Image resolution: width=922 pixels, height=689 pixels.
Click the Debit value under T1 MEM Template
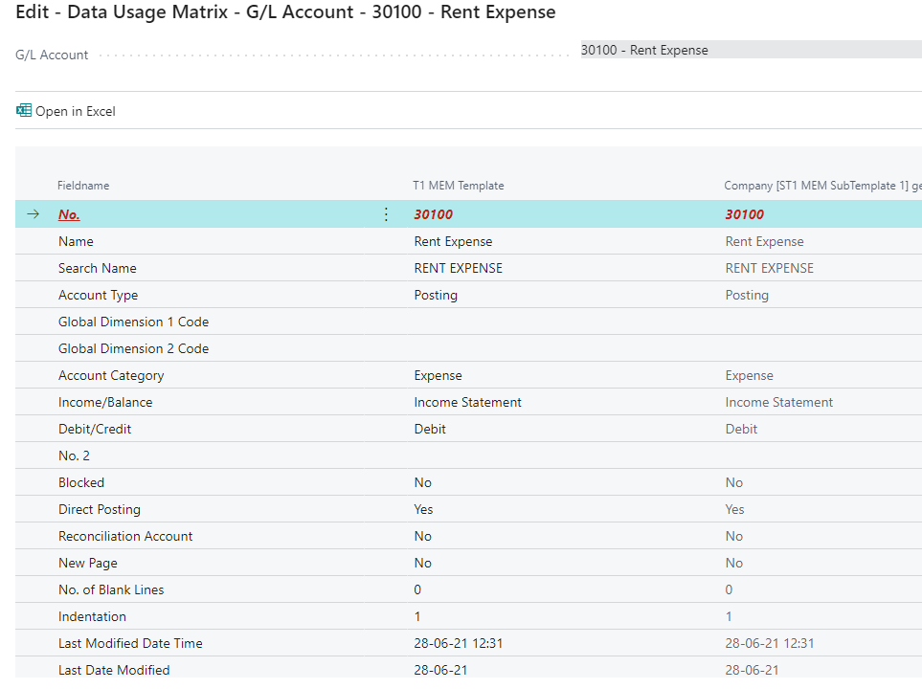point(430,429)
